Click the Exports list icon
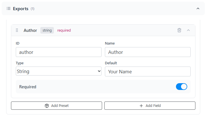This screenshot has width=205, height=119. coord(8,9)
